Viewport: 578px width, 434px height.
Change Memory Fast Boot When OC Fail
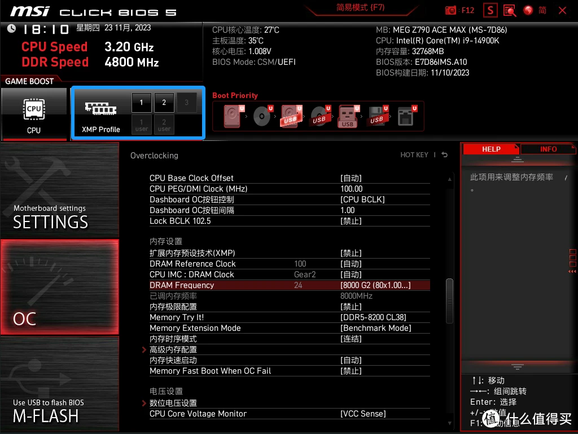(x=290, y=371)
